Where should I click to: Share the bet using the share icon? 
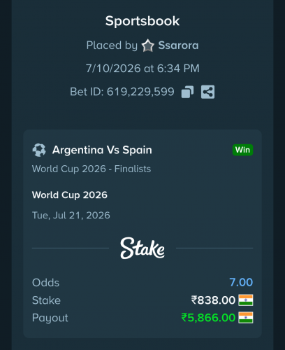(x=207, y=92)
